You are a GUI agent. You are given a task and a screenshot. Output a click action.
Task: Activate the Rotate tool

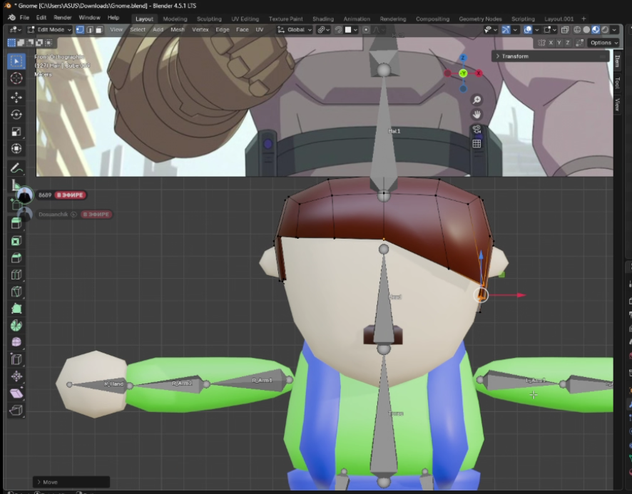[x=16, y=114]
